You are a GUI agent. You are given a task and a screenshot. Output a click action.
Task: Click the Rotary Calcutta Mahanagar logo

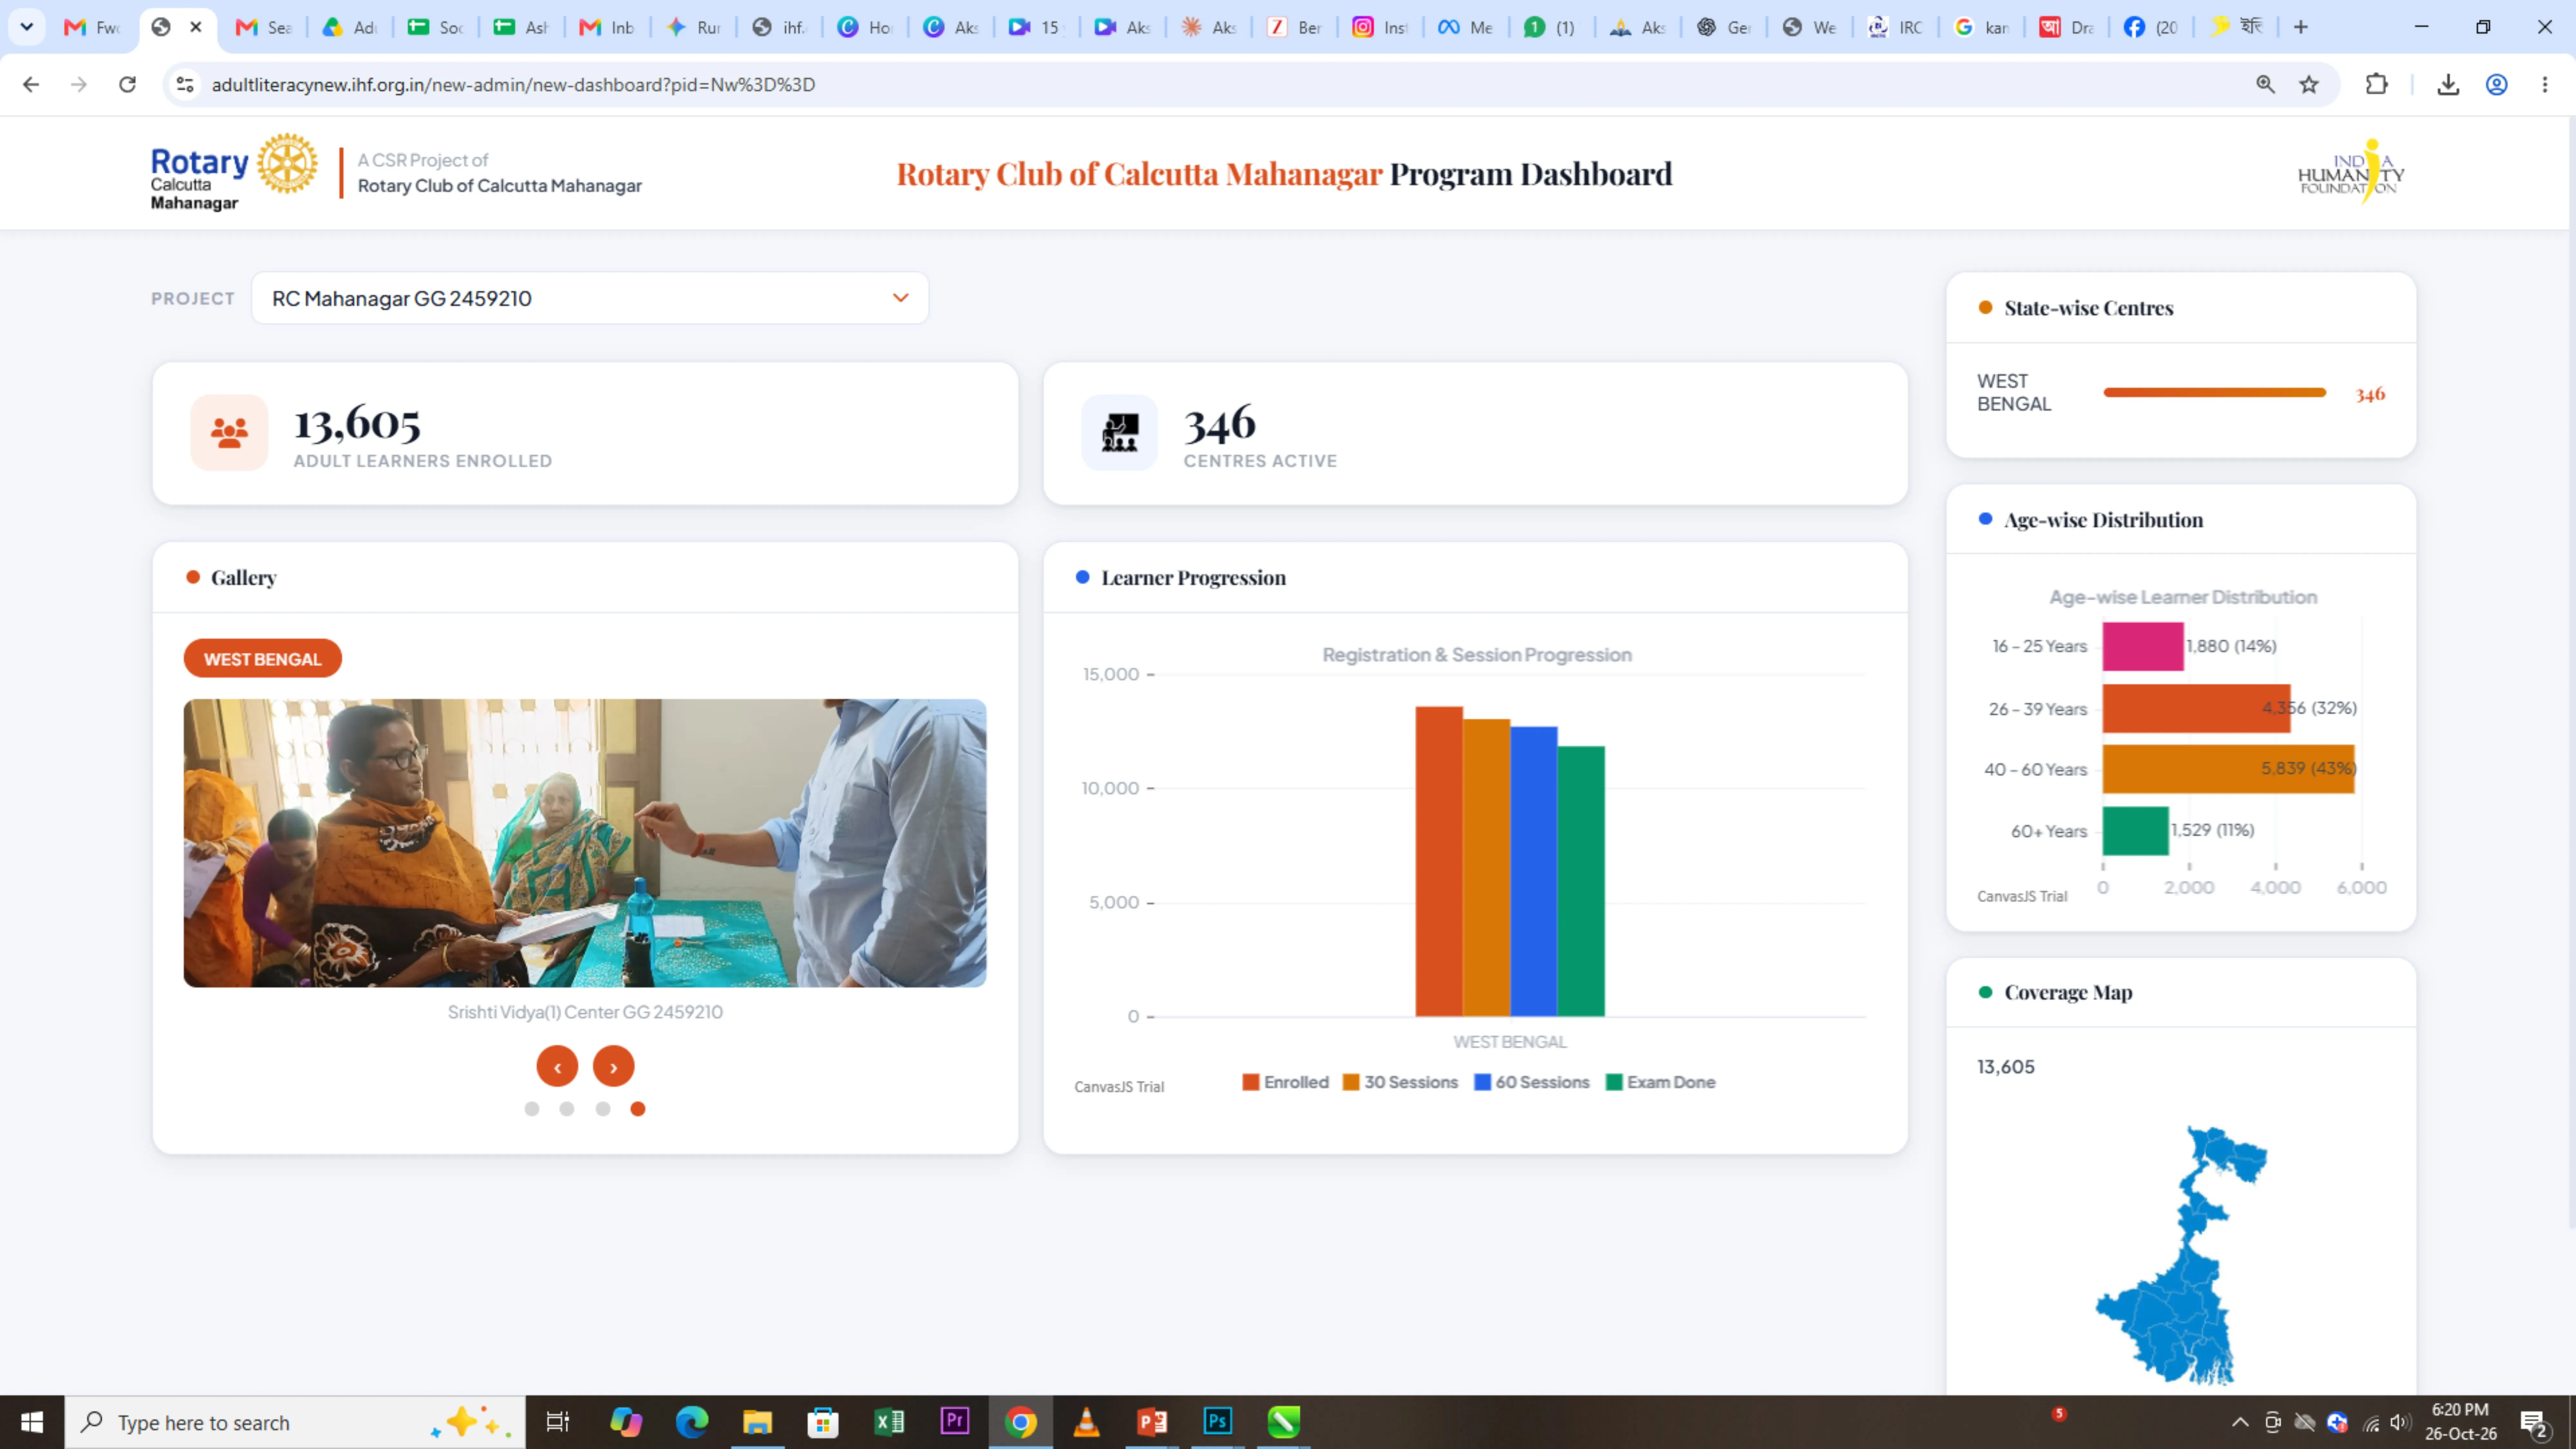(234, 172)
